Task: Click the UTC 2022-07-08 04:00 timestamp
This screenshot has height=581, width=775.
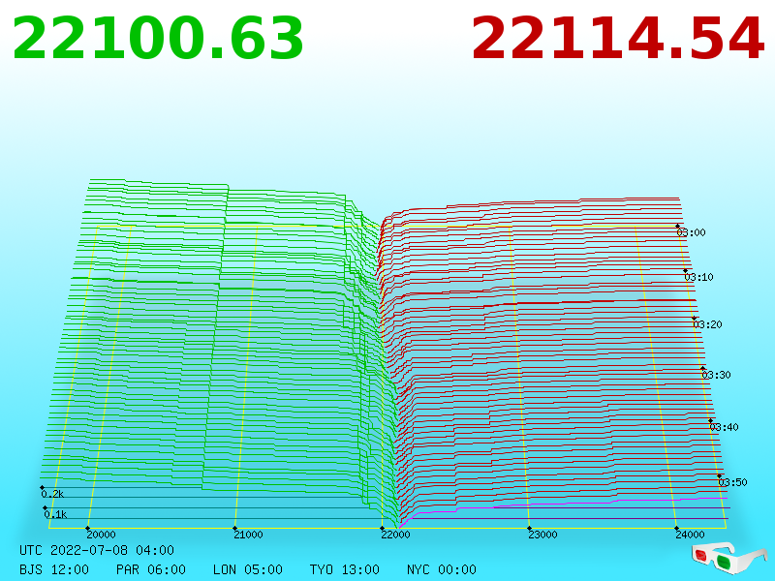Action: pos(97,550)
